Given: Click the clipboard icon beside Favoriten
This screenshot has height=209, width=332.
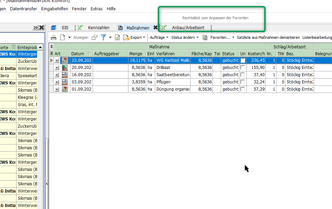Looking at the screenshot, I should click(205, 37).
